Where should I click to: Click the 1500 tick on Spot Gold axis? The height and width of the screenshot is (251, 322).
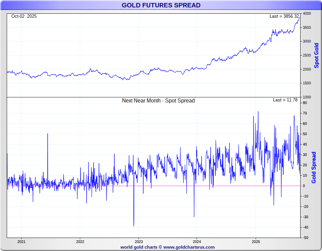click(x=307, y=83)
